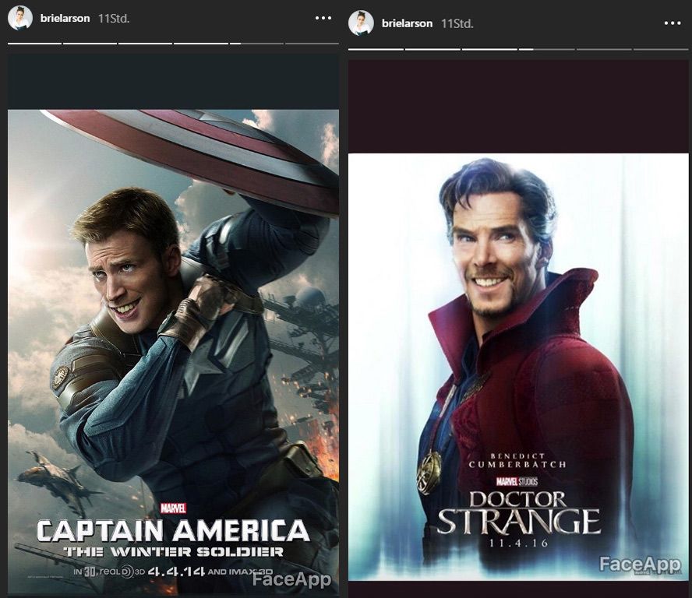
Task: Click the 11Std. timestamp in the left story
Action: pyautogui.click(x=114, y=19)
